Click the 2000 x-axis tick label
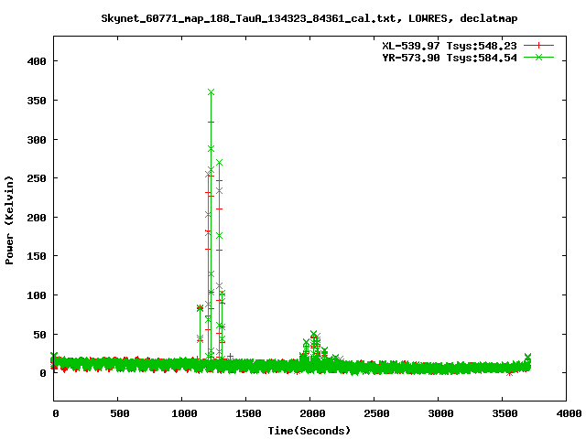Image resolution: width=586 pixels, height=439 pixels. tap(312, 413)
